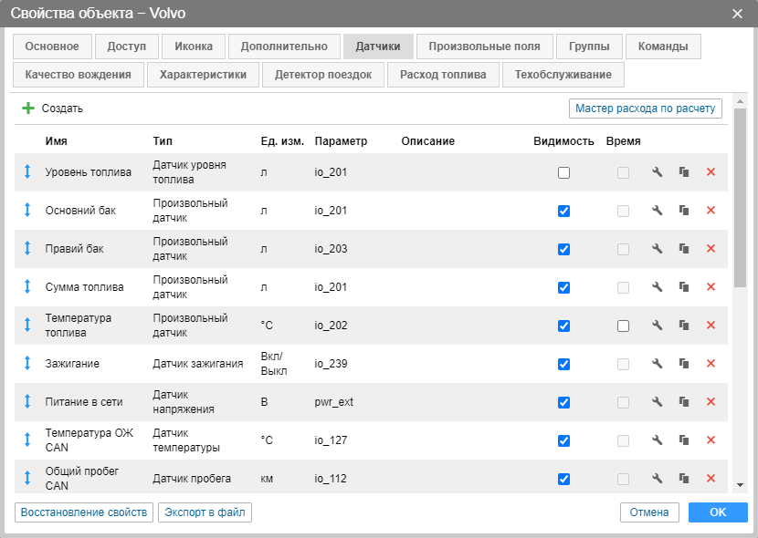This screenshot has height=538, width=758.
Task: Click the wrench icon for Уровень топлива sensor
Action: coord(657,172)
